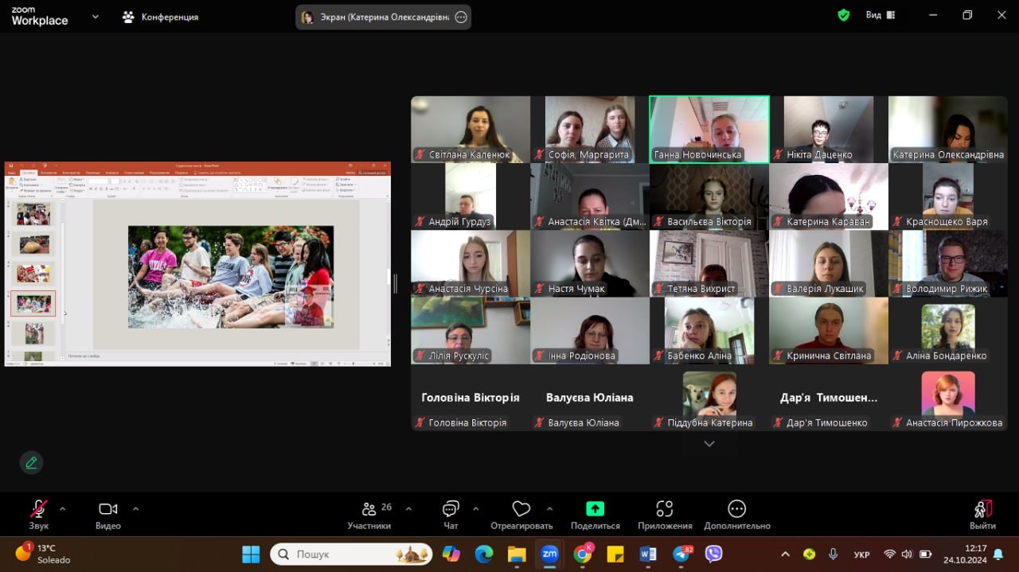Expand audio options arrow beside Sound
The image size is (1019, 572).
(x=63, y=508)
